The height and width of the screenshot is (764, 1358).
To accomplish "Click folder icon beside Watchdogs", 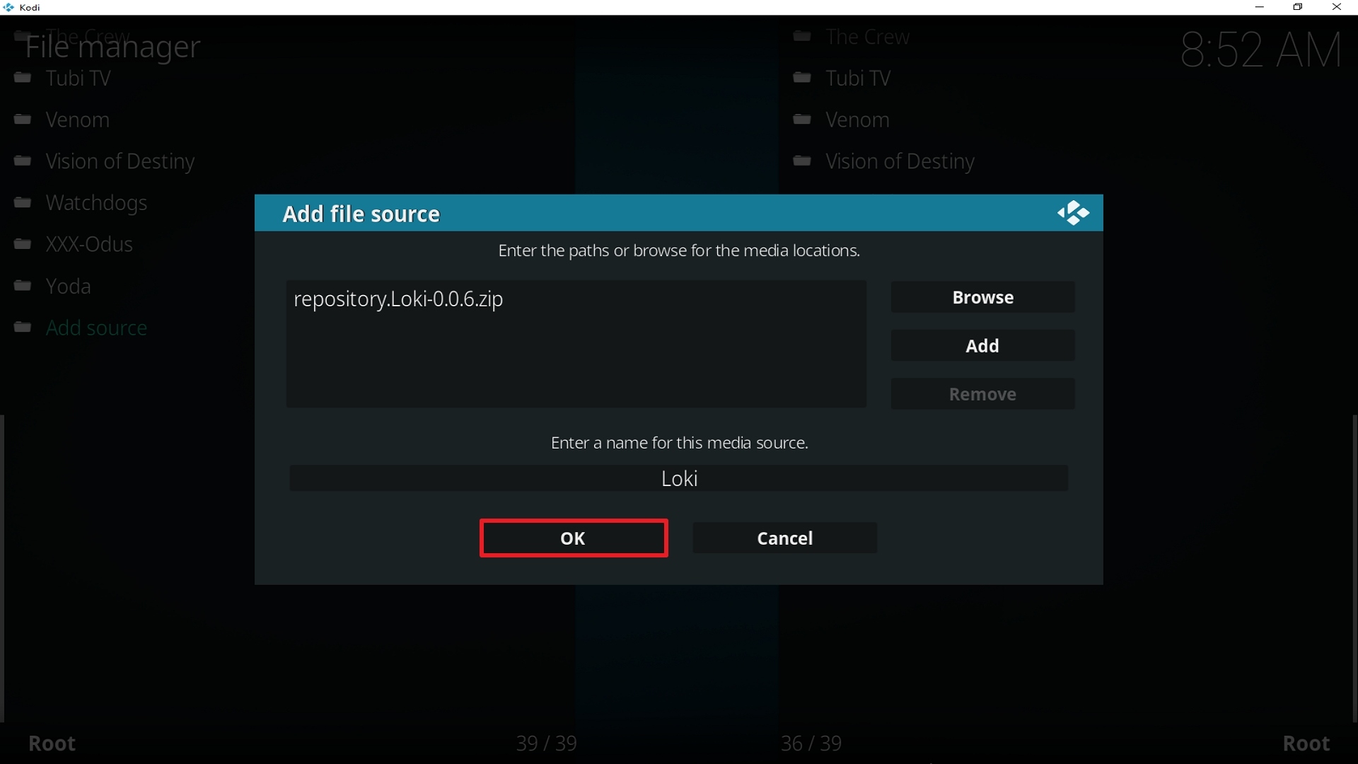I will point(23,203).
